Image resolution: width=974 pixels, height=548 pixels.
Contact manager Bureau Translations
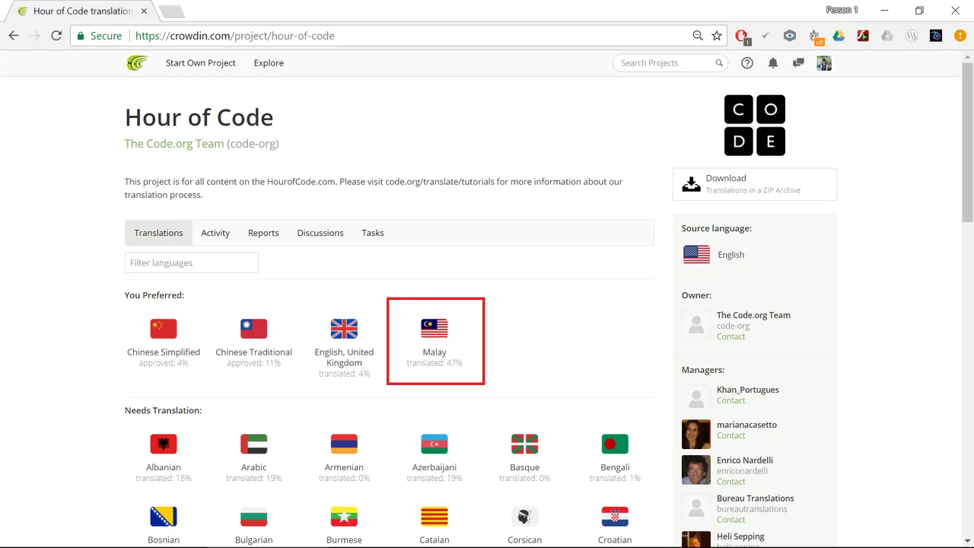point(730,519)
